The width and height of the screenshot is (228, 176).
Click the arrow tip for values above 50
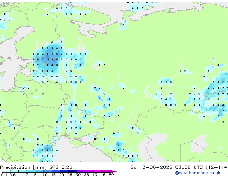point(114,171)
